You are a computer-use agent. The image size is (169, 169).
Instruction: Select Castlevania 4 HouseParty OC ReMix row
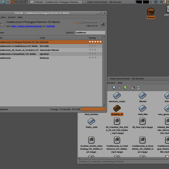click(x=51, y=54)
